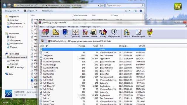The width and height of the screenshot is (187, 105).
Task: Show archive Информация (Info)
Action: click(114, 33)
